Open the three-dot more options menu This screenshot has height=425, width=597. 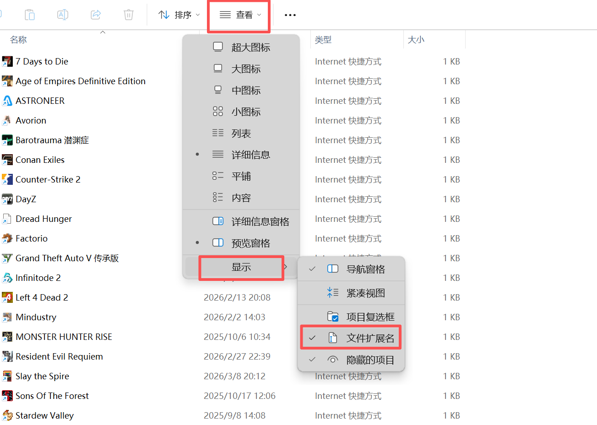tap(290, 15)
